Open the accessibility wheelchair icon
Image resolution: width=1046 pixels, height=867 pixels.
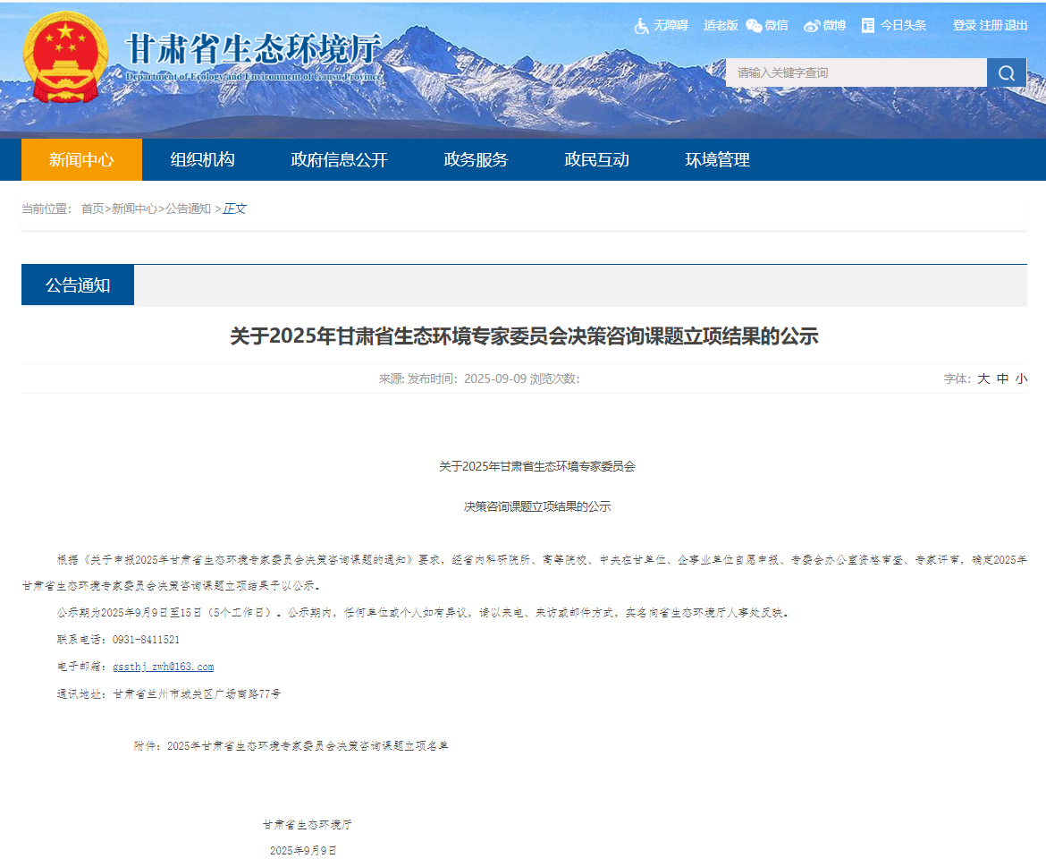(641, 26)
